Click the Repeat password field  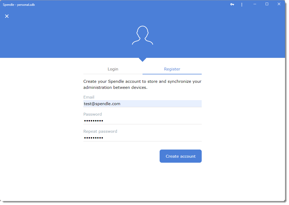[143, 138]
